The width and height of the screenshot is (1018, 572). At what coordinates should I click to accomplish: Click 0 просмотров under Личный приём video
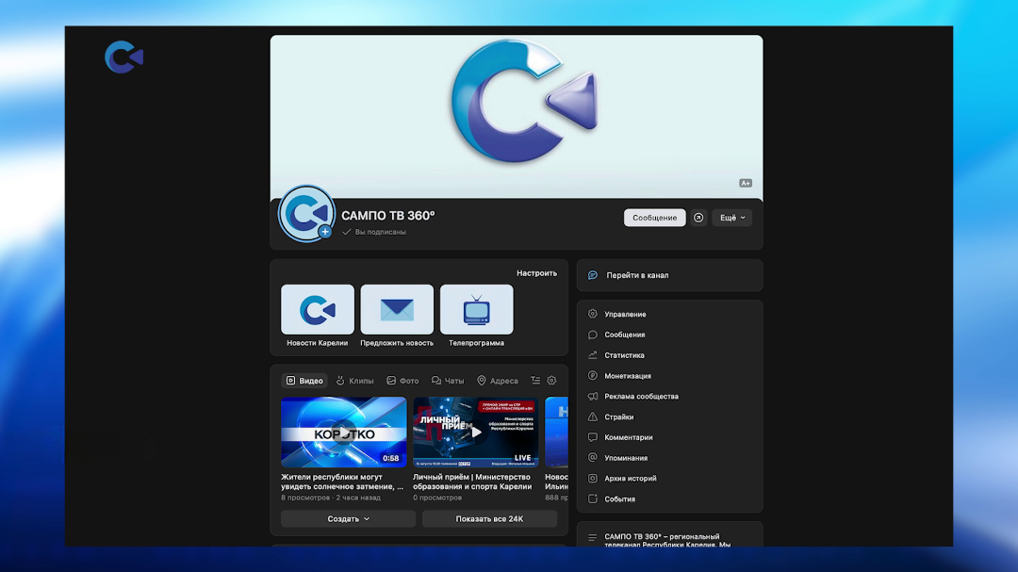(x=437, y=498)
